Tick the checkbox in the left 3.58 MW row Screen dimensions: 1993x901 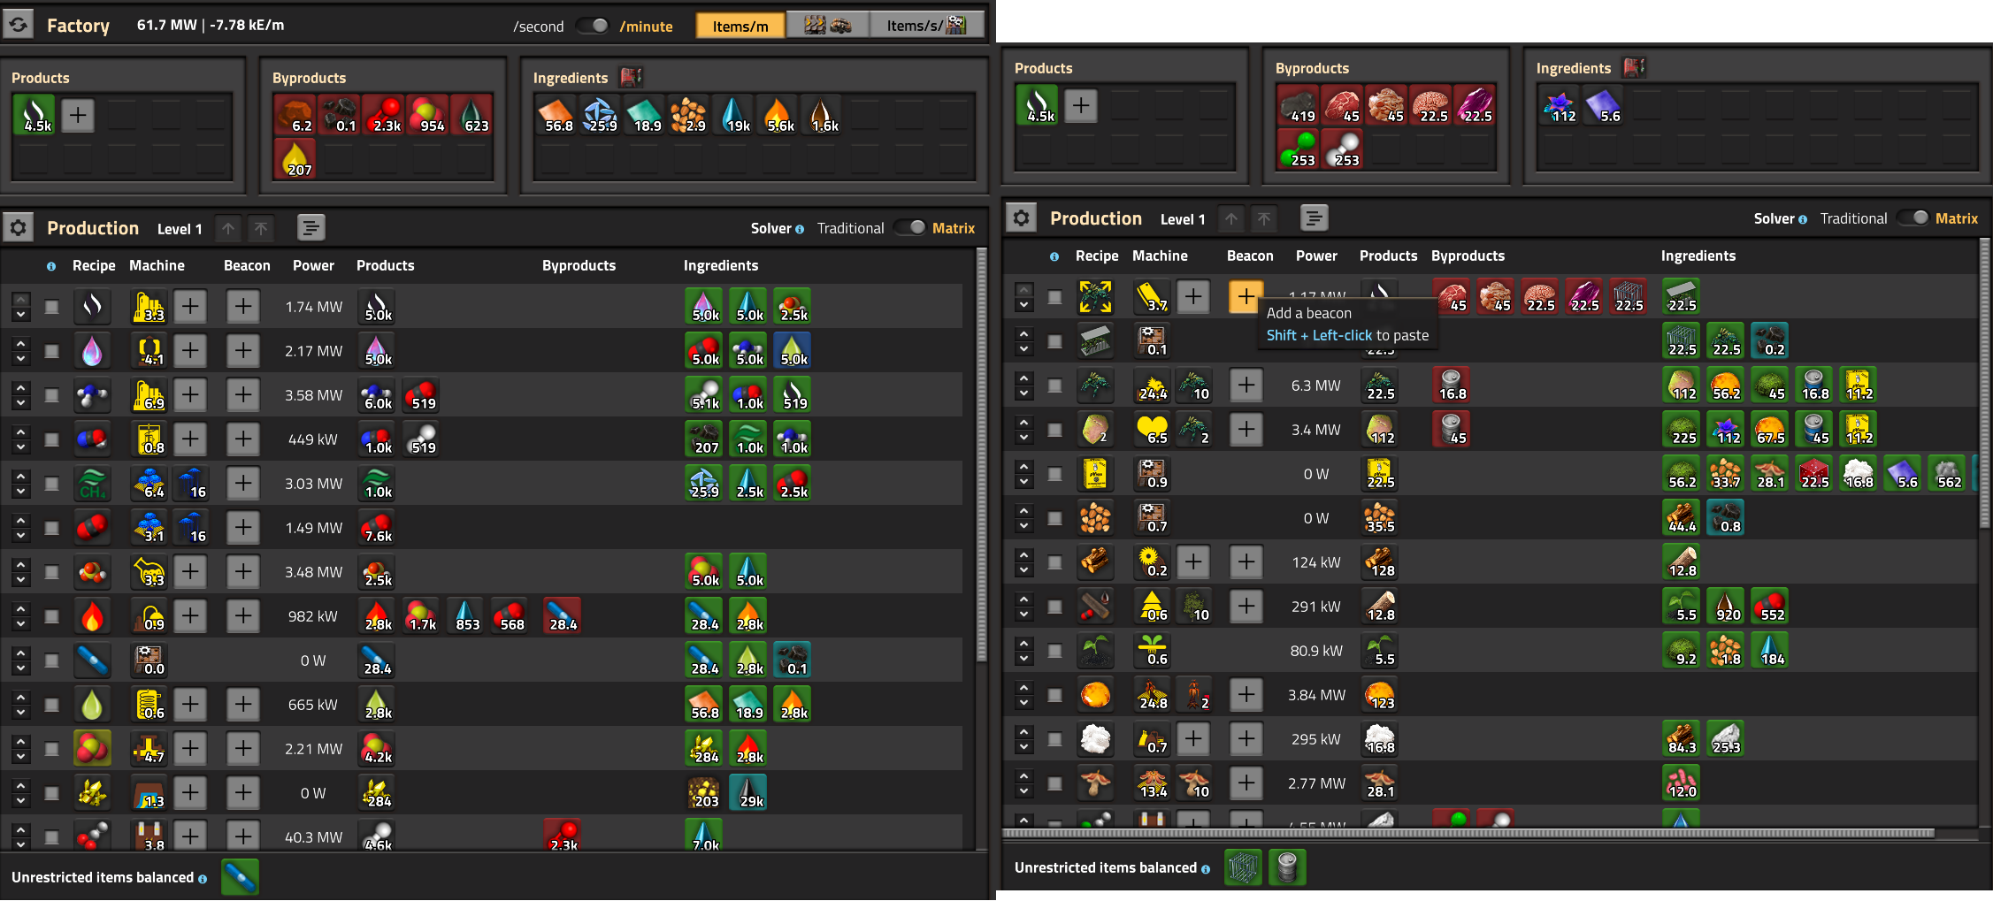[x=52, y=395]
